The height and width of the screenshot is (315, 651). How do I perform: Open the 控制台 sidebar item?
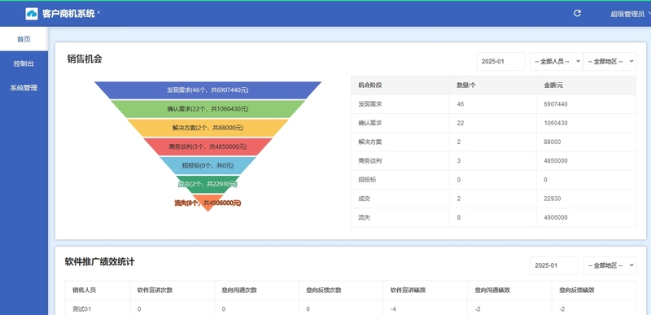point(24,64)
